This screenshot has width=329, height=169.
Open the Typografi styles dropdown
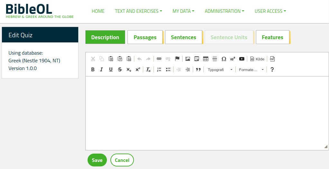coord(220,69)
